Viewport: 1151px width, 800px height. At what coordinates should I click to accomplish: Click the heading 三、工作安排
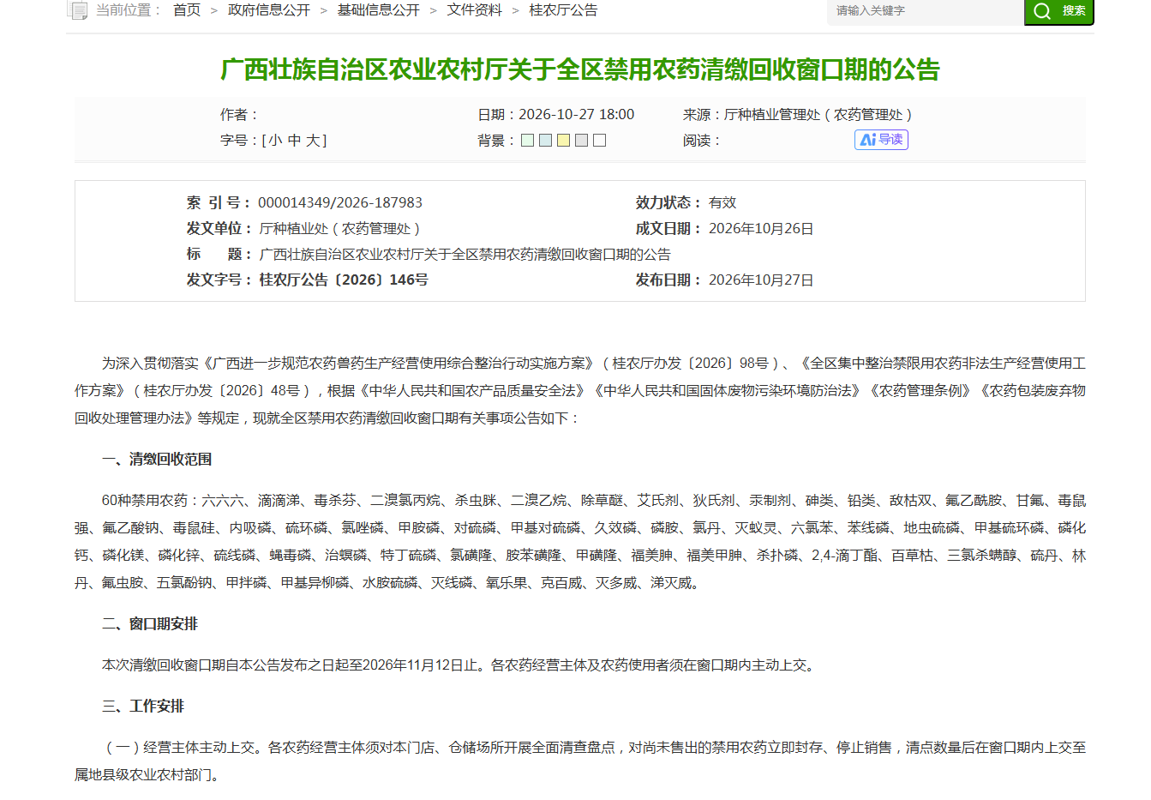[x=143, y=707]
